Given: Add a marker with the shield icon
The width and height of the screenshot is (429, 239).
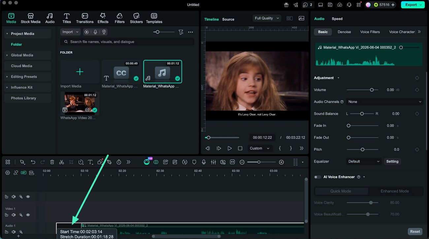Looking at the screenshot, I should coord(194,162).
